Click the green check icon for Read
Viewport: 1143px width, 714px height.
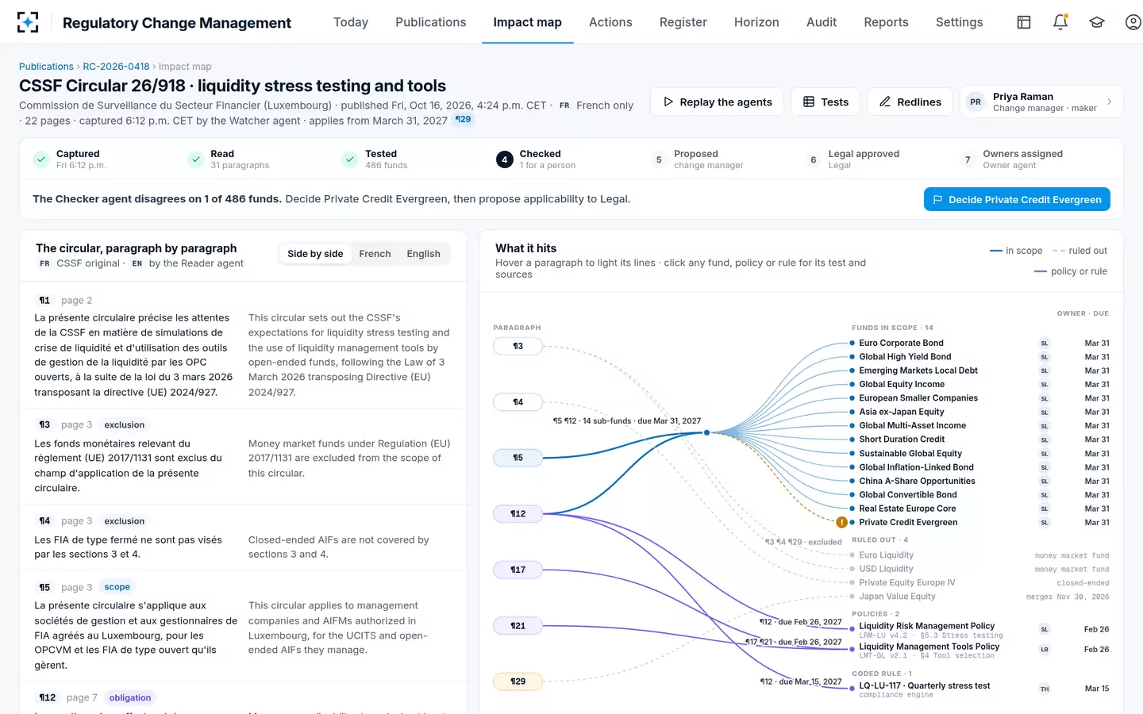196,159
